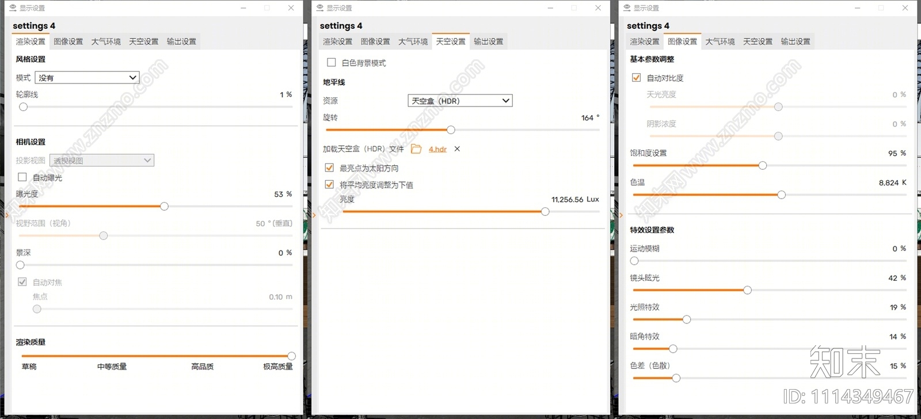This screenshot has height=419, width=921.
Task: Enable 白色背景模式 checkbox
Action: click(332, 62)
